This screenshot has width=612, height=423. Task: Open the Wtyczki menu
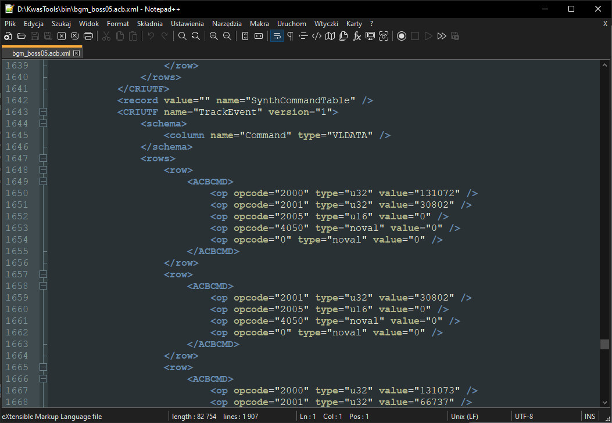(x=326, y=24)
